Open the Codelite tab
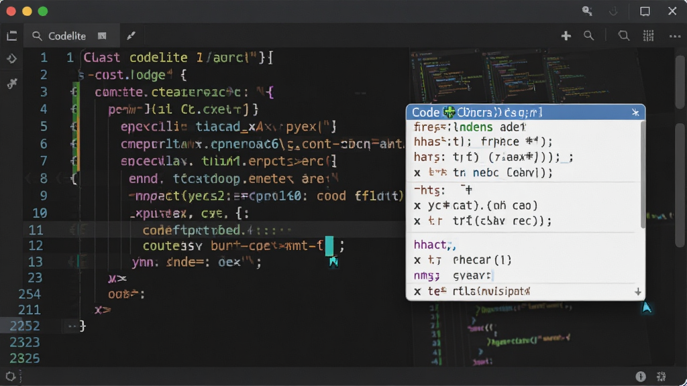The width and height of the screenshot is (687, 386). [66, 36]
